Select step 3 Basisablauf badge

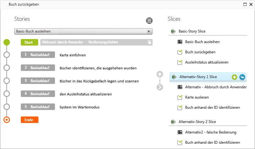[38, 81]
